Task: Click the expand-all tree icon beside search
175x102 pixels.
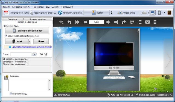Action: point(41,54)
